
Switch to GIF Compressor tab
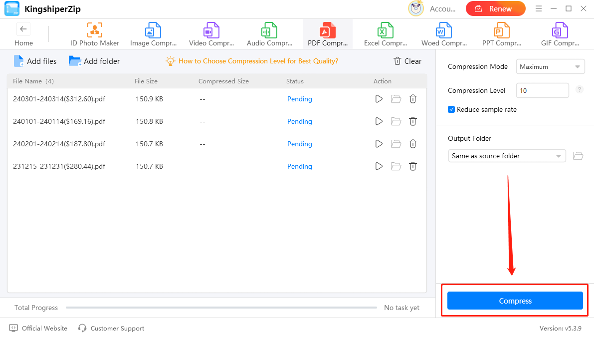coord(560,34)
